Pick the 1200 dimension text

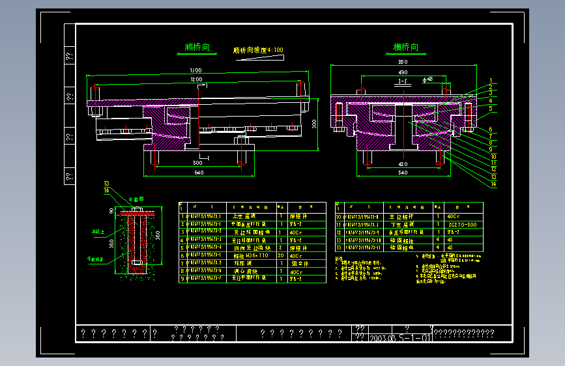(x=196, y=79)
